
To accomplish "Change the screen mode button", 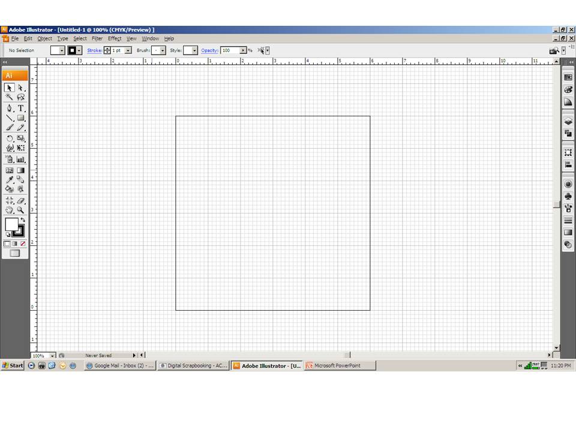I will [x=14, y=253].
